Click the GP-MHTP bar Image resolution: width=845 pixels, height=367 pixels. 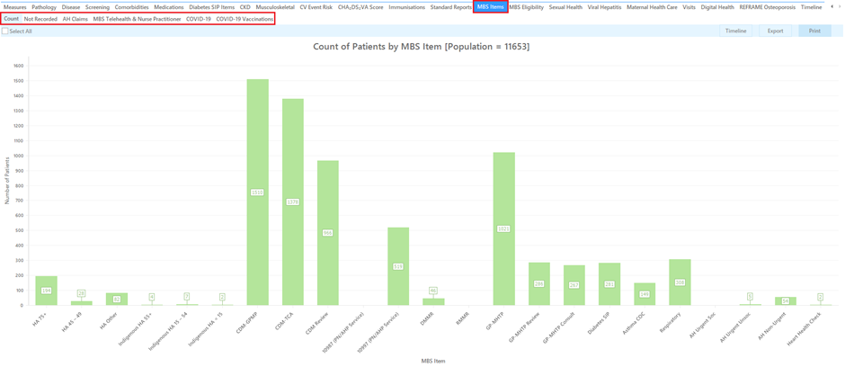pos(503,228)
